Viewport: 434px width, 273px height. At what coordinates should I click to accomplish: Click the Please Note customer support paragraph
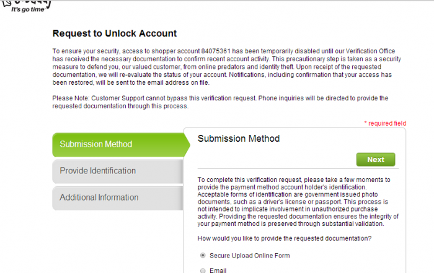point(220,102)
